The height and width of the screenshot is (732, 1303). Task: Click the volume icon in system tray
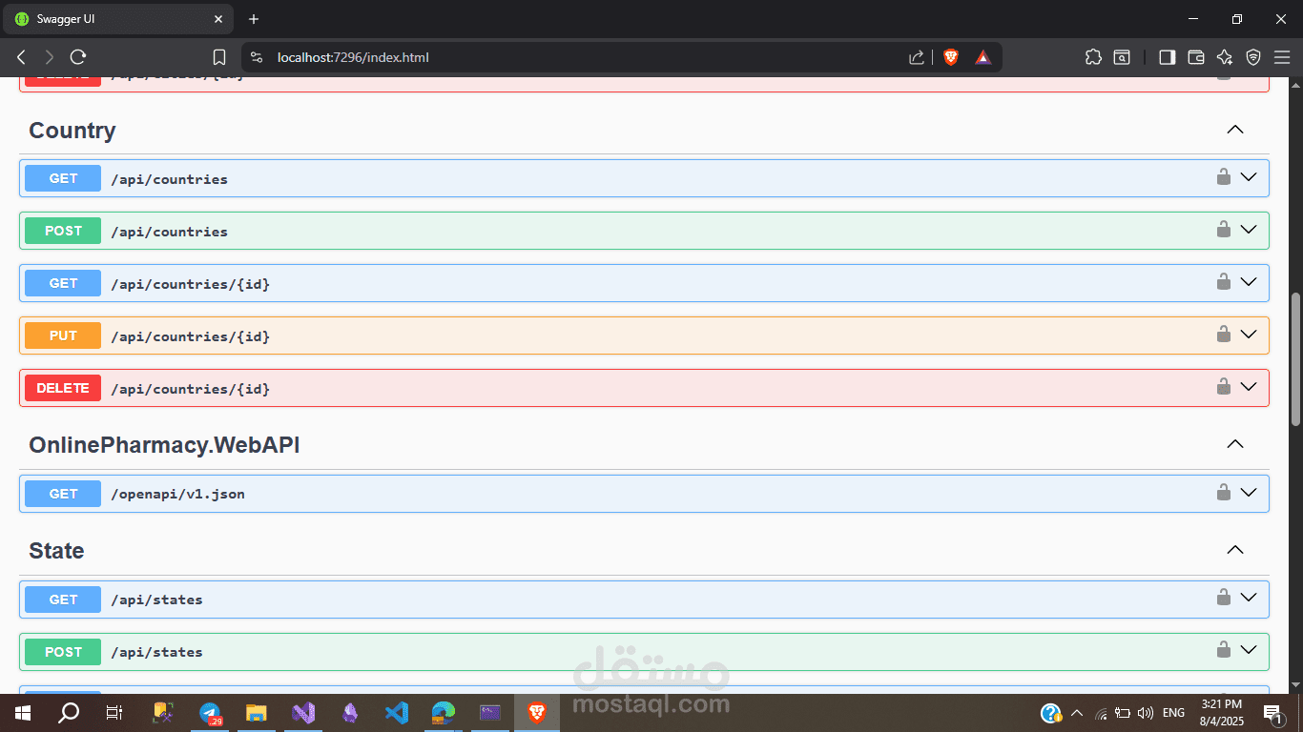pyautogui.click(x=1146, y=713)
